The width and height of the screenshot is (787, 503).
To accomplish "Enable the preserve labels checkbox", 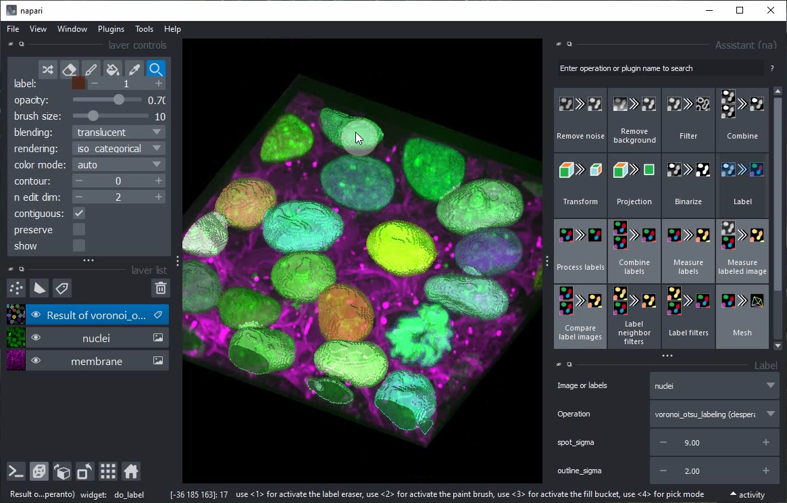I will click(79, 230).
